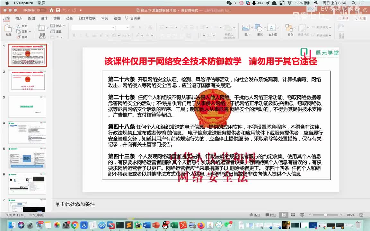Image resolution: width=370 pixels, height=231 pixels.
Task: Click the New Slide (新建幻灯片) icon
Action: click(x=41, y=28)
